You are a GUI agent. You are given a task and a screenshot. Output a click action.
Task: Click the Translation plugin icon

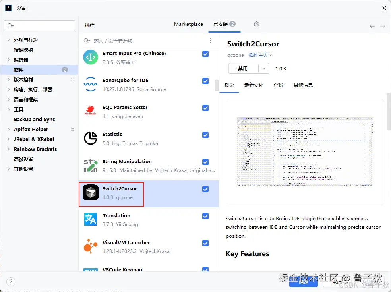point(91,219)
